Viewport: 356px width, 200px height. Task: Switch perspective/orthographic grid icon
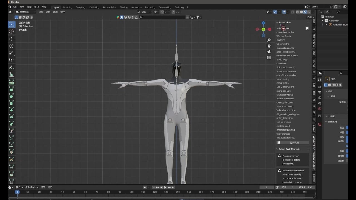(x=269, y=57)
